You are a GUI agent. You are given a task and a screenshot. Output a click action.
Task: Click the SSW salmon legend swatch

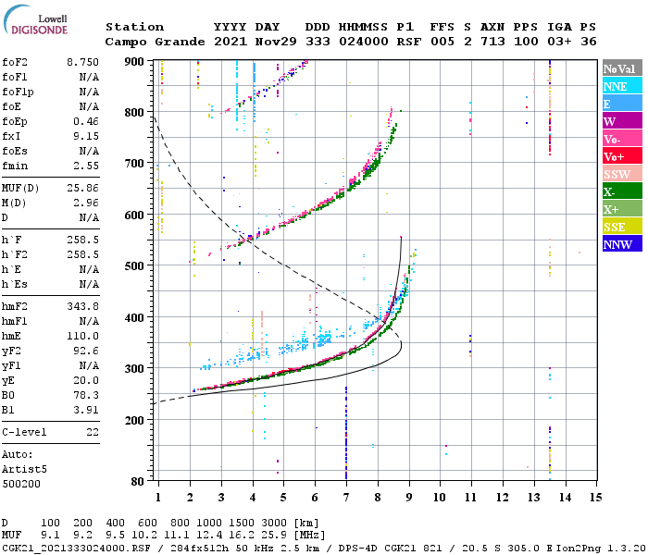[x=622, y=174]
